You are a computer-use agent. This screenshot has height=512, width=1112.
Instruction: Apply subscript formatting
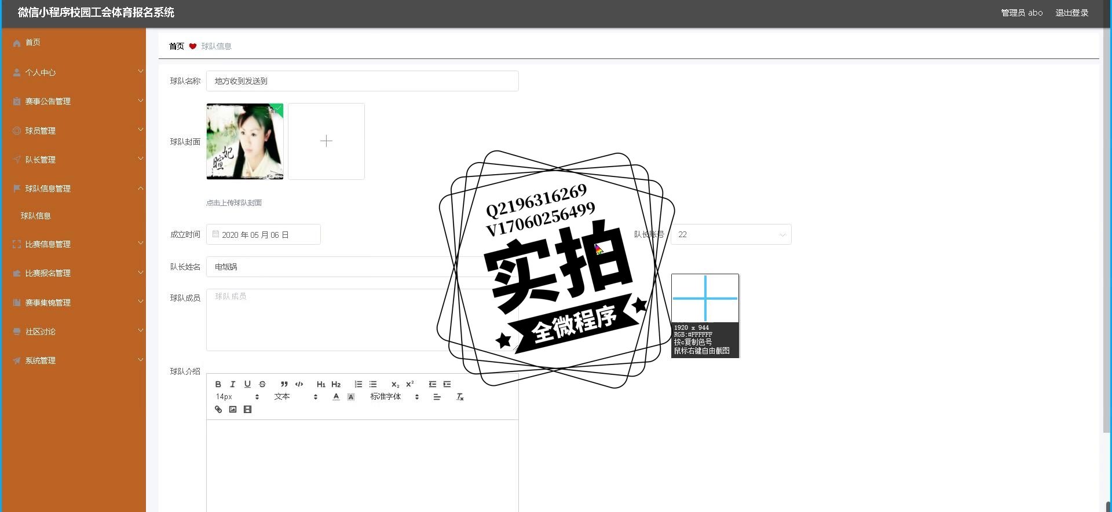coord(395,384)
